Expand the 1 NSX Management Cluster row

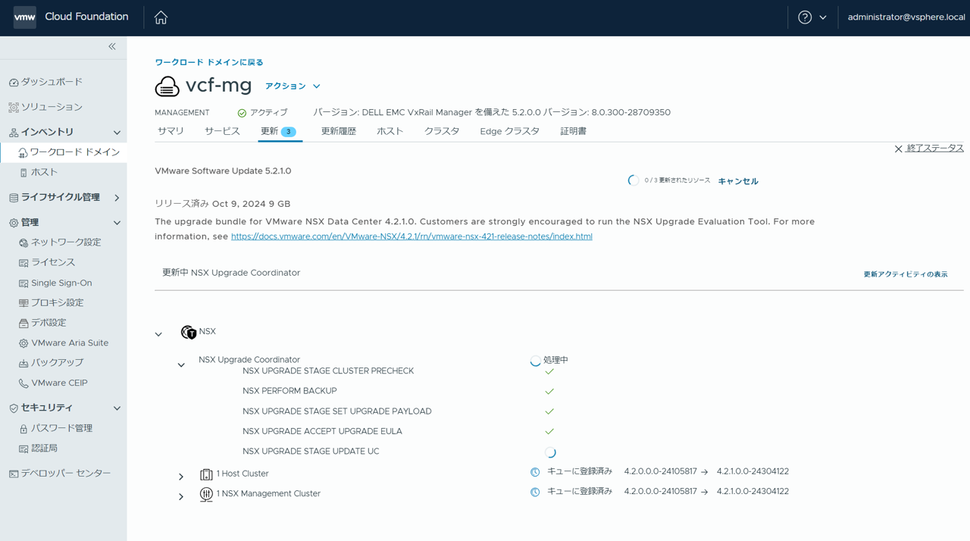pyautogui.click(x=181, y=496)
